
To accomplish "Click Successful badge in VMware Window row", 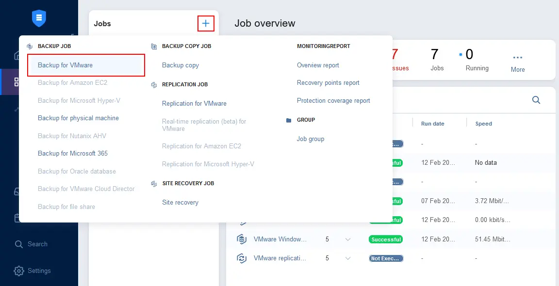I will (x=386, y=239).
